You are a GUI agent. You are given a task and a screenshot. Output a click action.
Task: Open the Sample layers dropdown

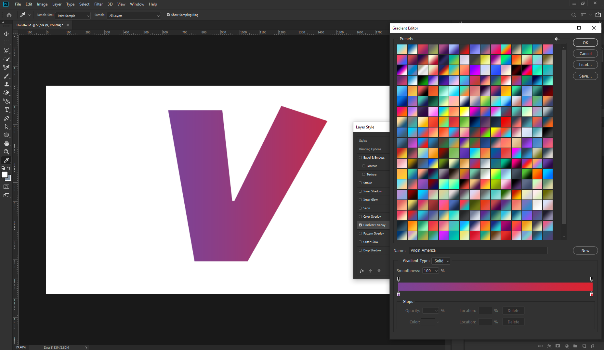pyautogui.click(x=134, y=16)
